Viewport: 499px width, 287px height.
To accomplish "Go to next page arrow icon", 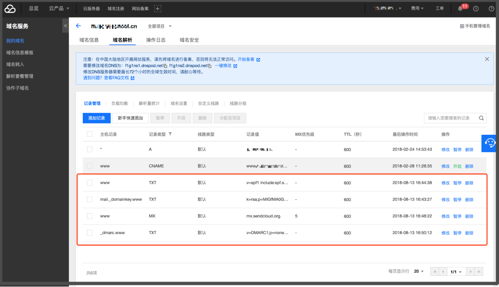I will (x=470, y=272).
